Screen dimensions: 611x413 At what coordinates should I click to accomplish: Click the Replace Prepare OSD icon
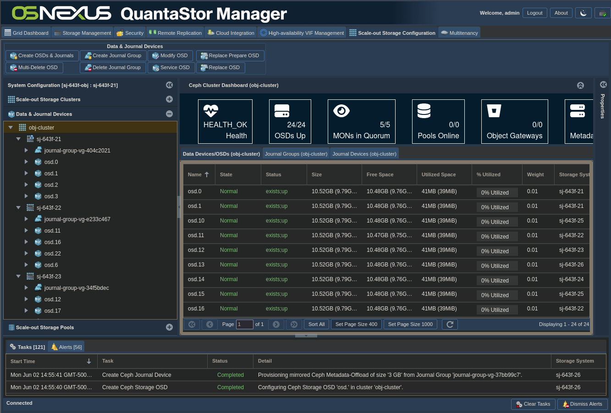point(204,56)
